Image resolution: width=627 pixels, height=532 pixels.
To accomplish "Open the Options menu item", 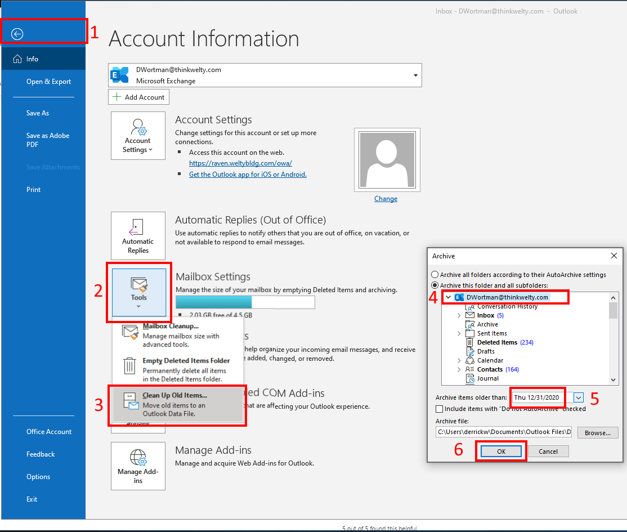I will coord(38,476).
